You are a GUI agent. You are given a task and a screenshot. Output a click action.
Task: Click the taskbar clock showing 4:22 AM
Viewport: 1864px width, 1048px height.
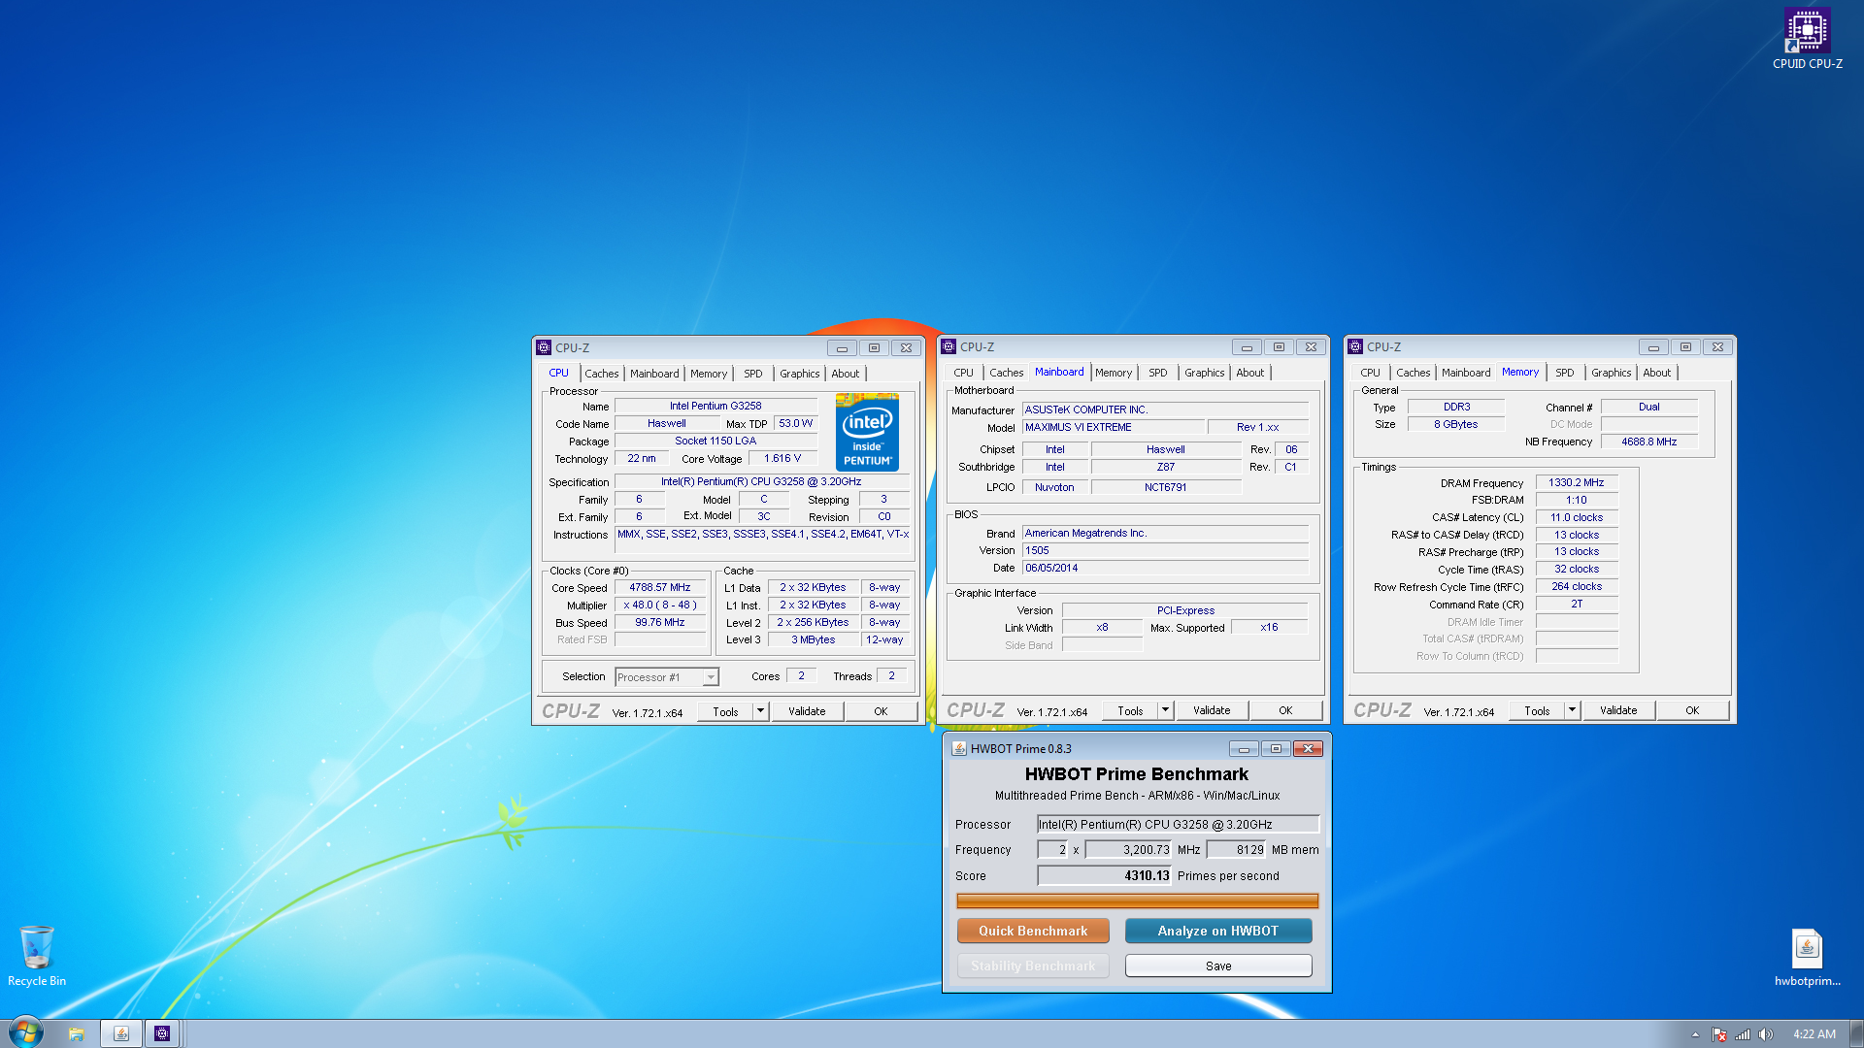coord(1814,1034)
